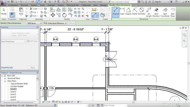Click the view scale 1/8" = 1'-0"
190x107 pixels.
pos(46,102)
